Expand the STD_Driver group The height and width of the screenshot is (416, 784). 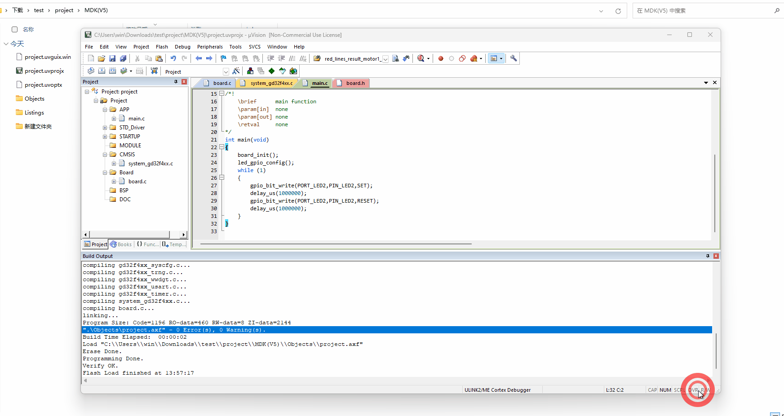[104, 127]
